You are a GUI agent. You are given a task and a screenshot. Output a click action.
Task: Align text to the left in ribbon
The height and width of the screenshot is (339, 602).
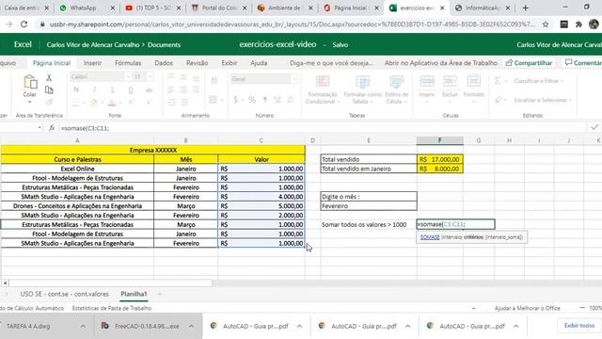tap(171, 90)
